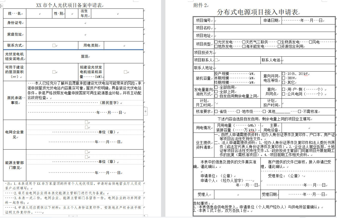Check the 省级 approval checkbox
Image resolution: width=337 pixels, height=218 pixels.
pos(216,111)
